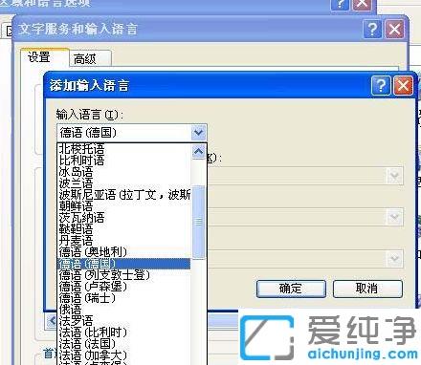Select 丹麦语 in the language list
Screen dimensions: 421x365
(x=124, y=241)
